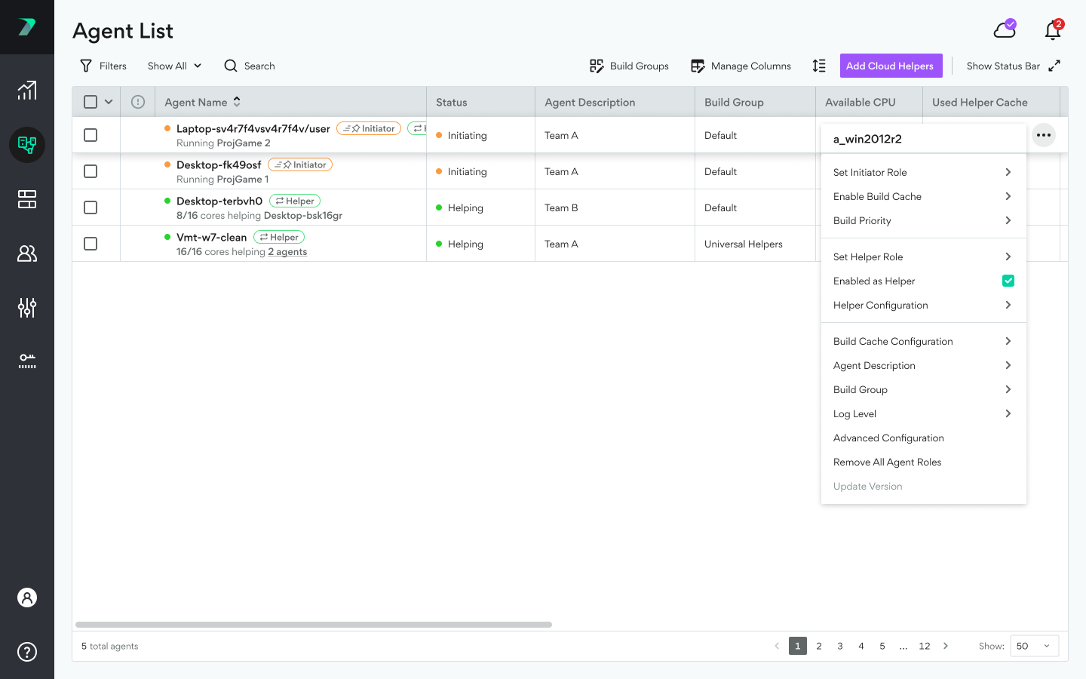The width and height of the screenshot is (1086, 679).
Task: Select Advanced Configuration from the menu
Action: (x=888, y=438)
